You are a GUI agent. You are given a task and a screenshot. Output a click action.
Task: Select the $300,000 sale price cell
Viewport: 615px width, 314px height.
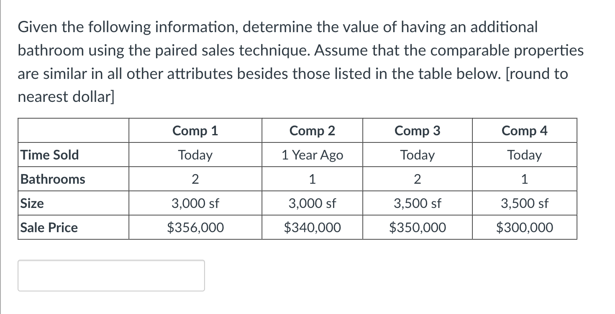click(524, 228)
